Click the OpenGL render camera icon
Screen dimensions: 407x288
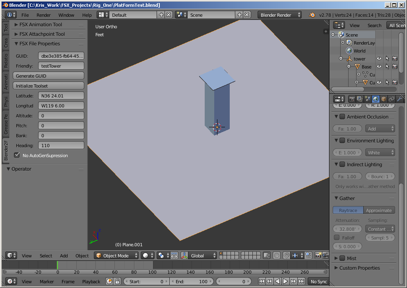318,256
